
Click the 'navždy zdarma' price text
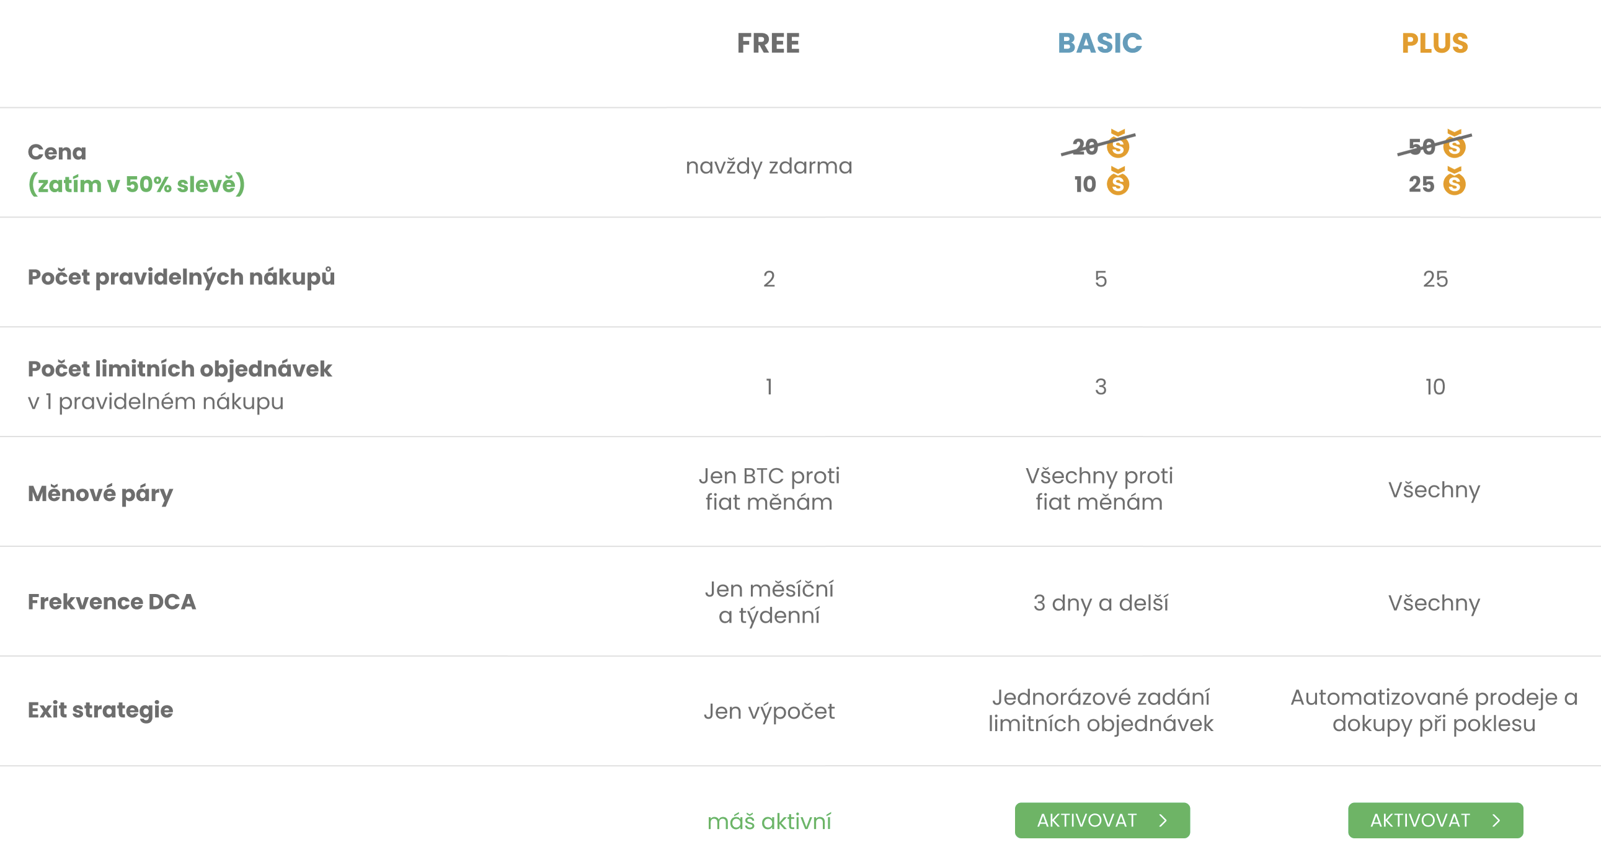pos(769,166)
